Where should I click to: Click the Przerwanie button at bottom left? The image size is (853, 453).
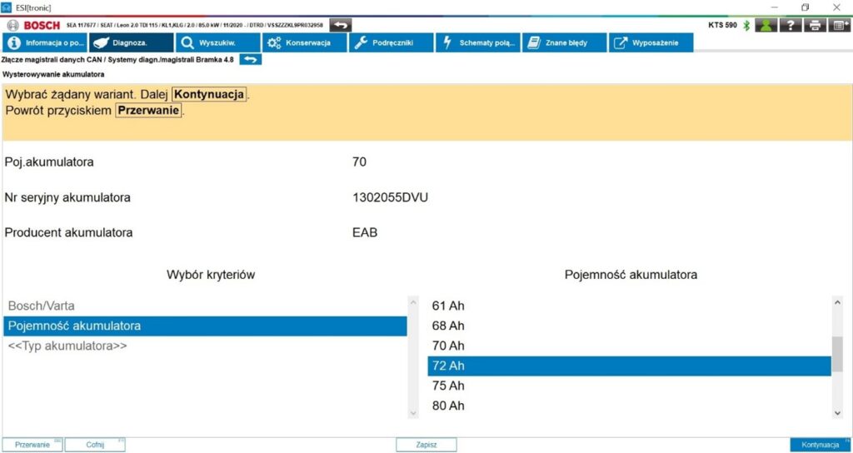pos(32,445)
